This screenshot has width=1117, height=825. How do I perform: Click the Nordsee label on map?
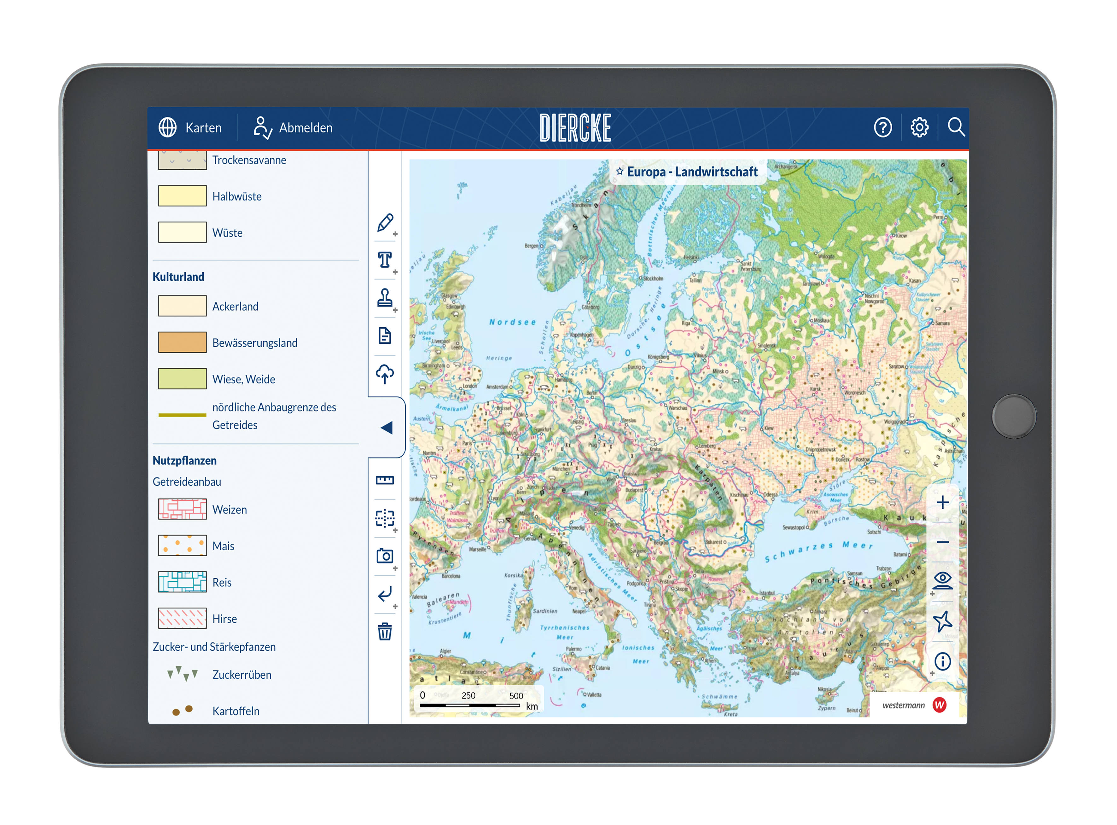pyautogui.click(x=513, y=322)
